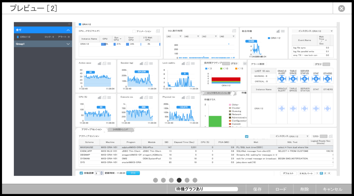
Task: Open the third (All) dropdown in SQL実行時間
Action: (209, 36)
